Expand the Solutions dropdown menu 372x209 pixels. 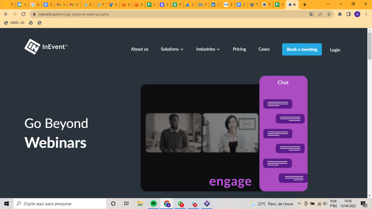pyautogui.click(x=172, y=49)
